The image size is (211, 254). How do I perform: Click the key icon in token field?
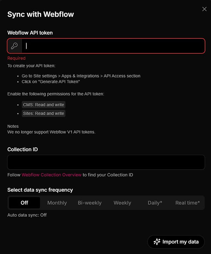tap(14, 46)
